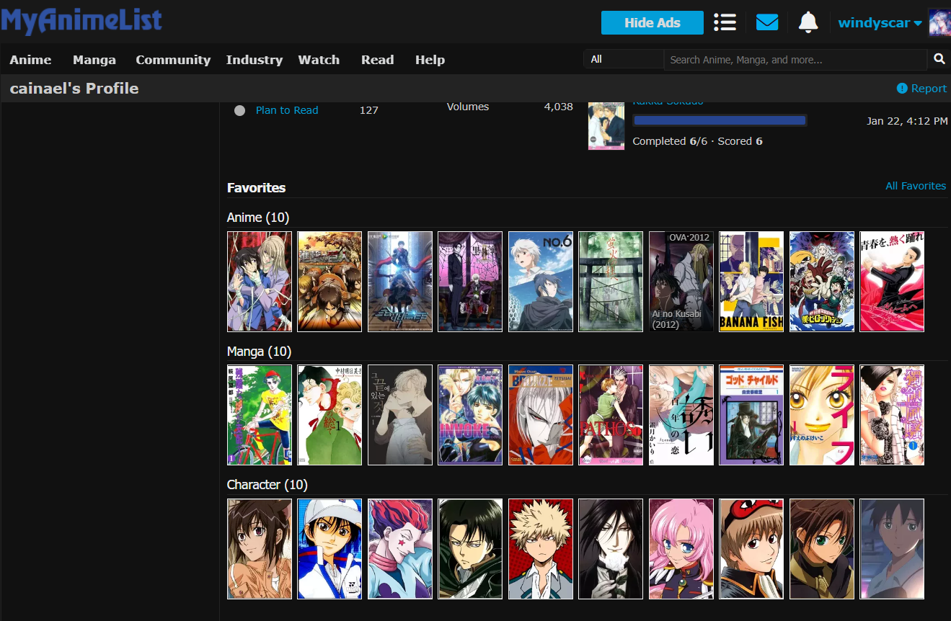This screenshot has width=951, height=621.
Task: Expand the windyscar account dropdown
Action: pos(880,23)
